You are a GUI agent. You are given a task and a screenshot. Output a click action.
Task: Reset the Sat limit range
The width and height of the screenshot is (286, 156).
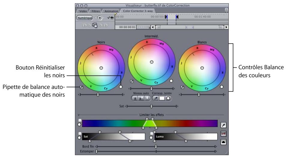79,138
